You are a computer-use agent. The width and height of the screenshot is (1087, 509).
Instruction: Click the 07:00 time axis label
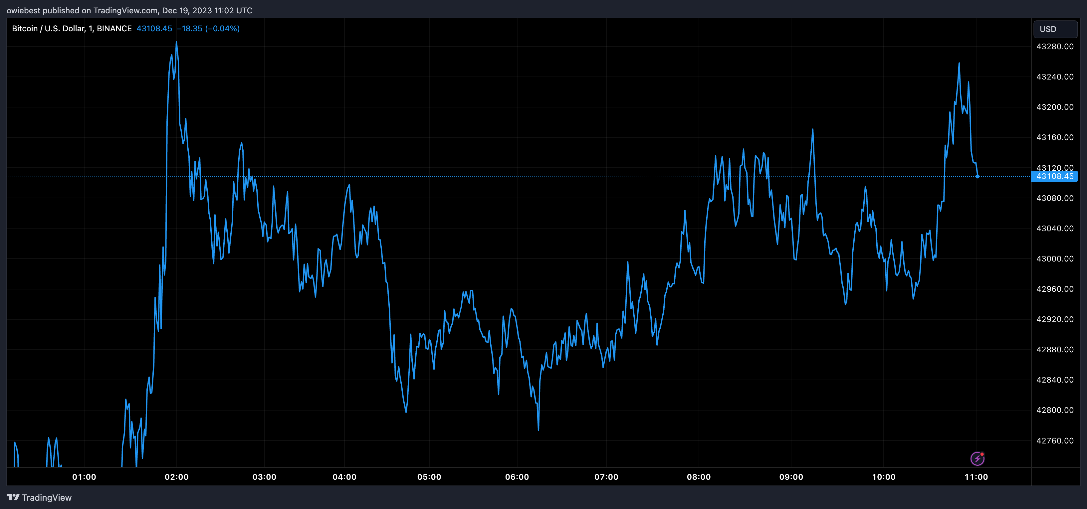pos(606,477)
